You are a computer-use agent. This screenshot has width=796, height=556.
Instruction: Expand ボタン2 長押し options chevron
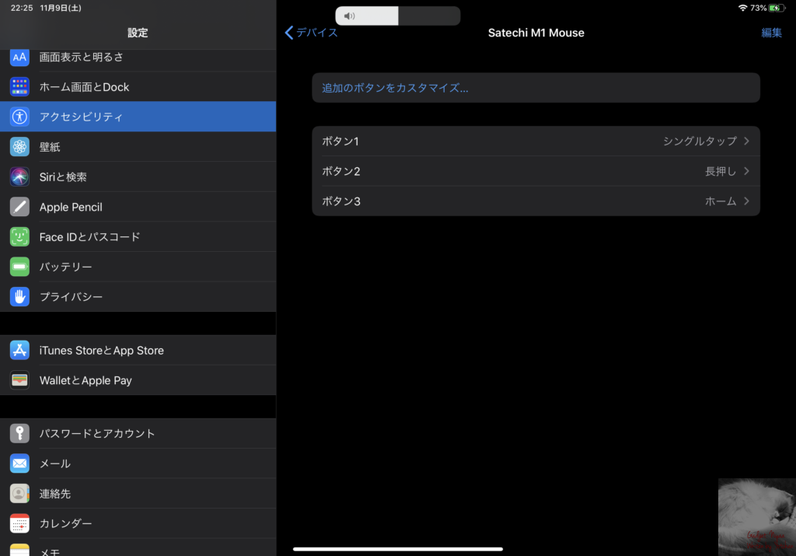(746, 171)
